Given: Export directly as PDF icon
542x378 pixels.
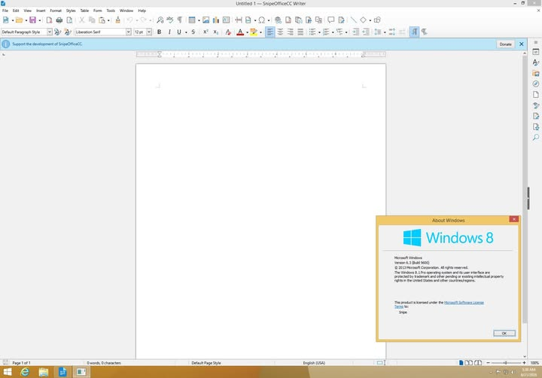Looking at the screenshot, I should tap(49, 20).
